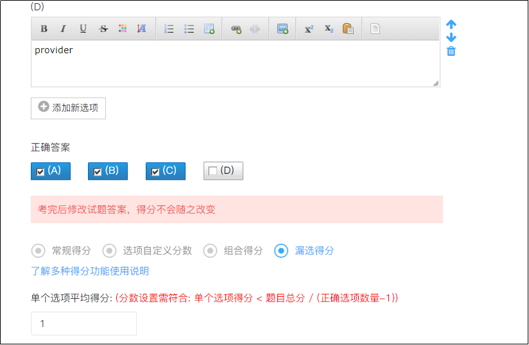
Task: Select 漏选得分 scoring mode
Action: [281, 251]
